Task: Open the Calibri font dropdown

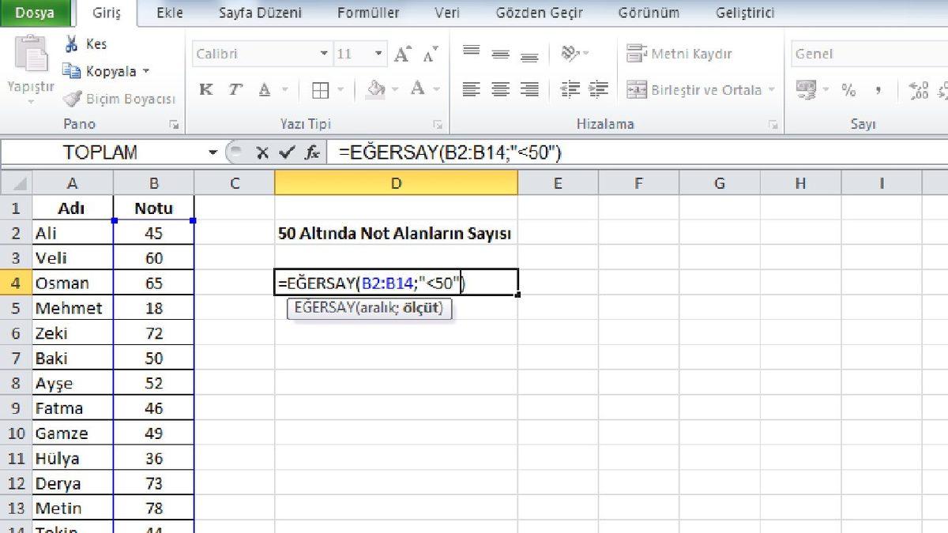Action: pyautogui.click(x=325, y=53)
